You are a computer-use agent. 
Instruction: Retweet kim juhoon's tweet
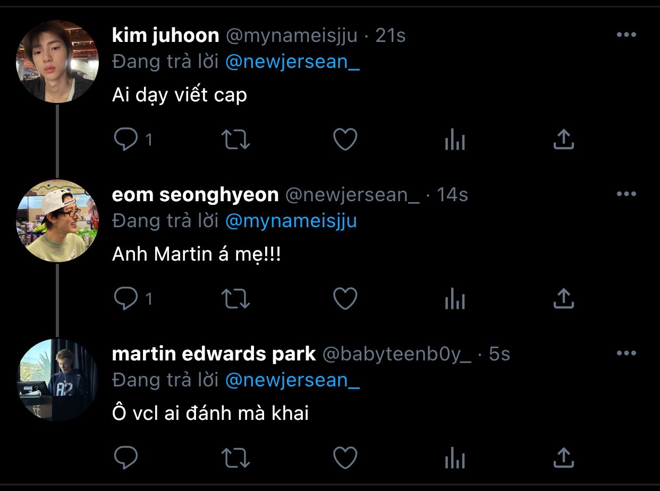click(x=235, y=140)
